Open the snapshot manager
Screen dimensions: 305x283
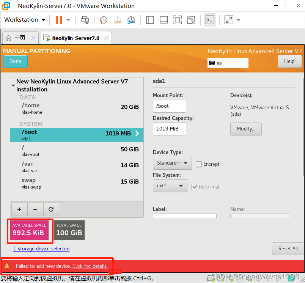(x=131, y=20)
